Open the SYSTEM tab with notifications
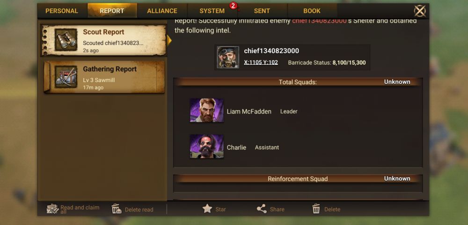 coord(212,11)
